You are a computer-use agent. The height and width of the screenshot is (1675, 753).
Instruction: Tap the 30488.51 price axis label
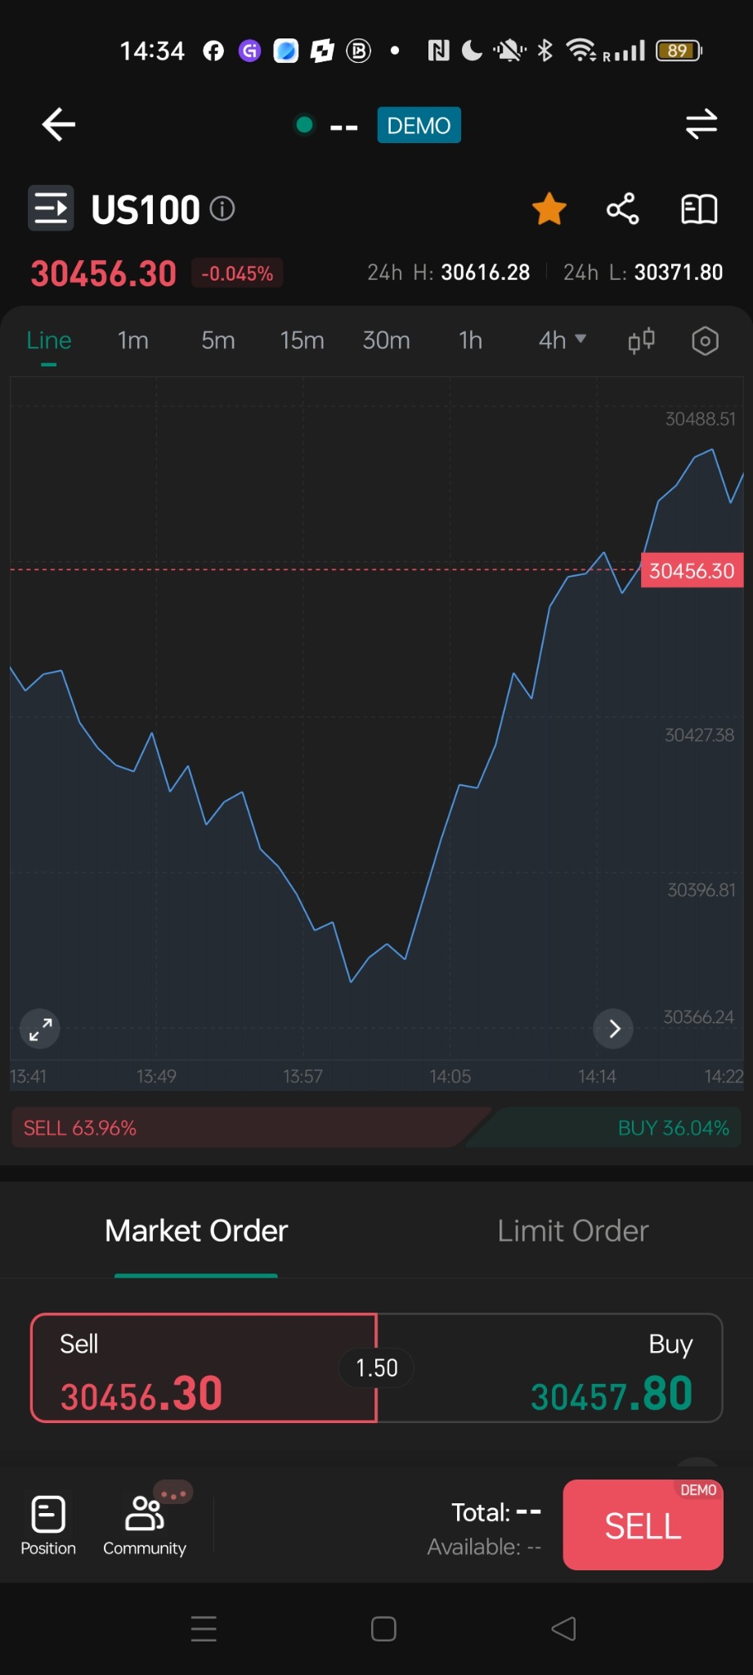(700, 419)
